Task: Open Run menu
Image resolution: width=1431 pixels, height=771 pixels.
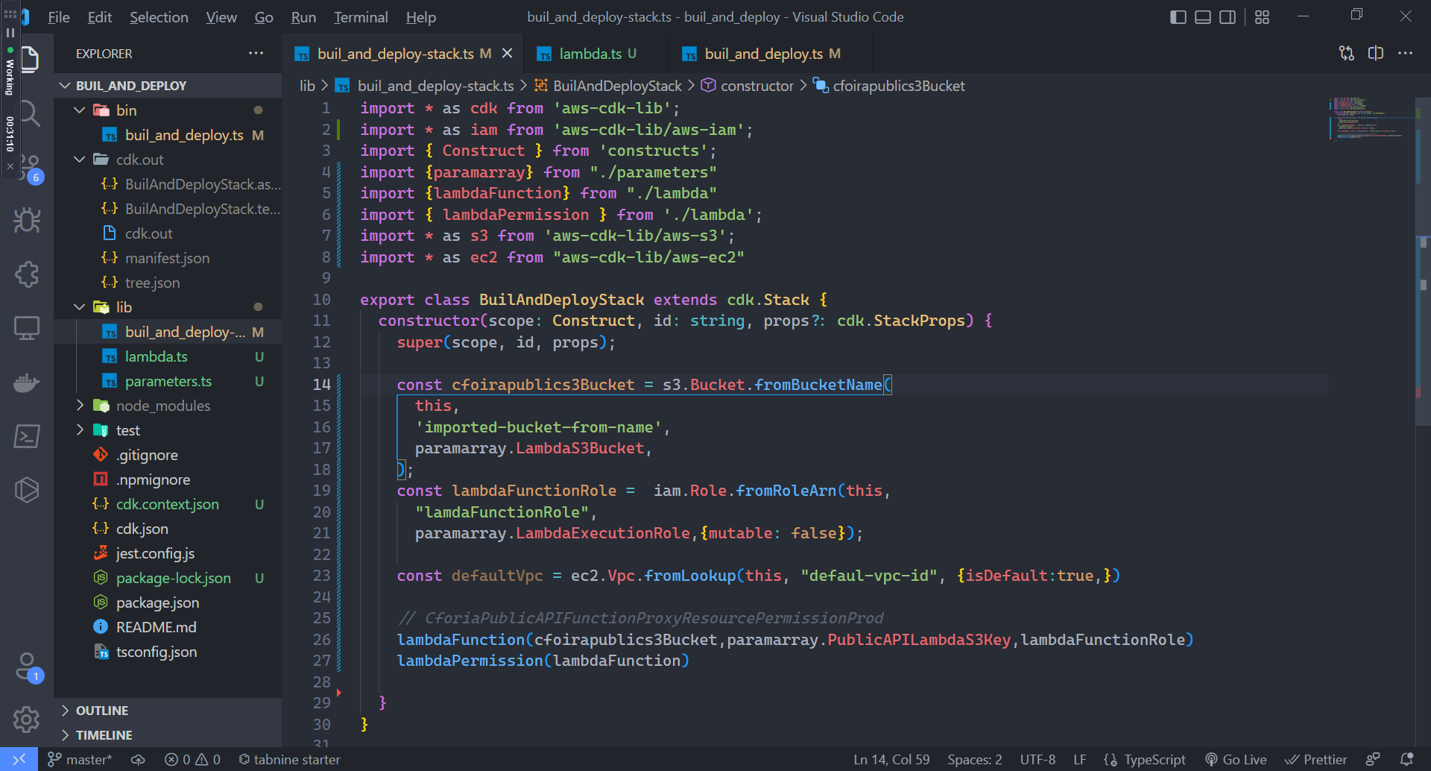Action: [x=303, y=17]
